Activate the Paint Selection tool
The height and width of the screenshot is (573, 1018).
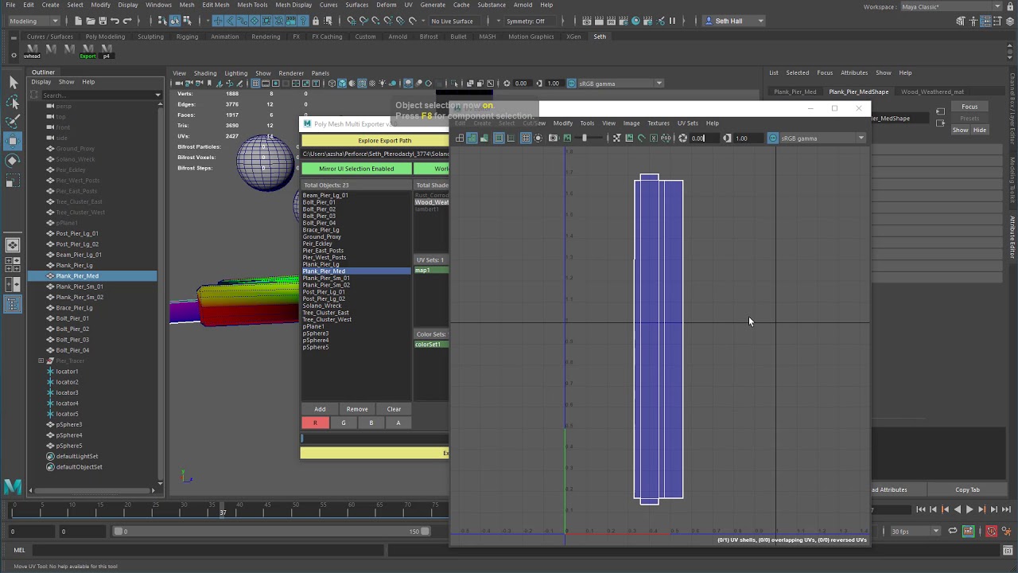(x=13, y=122)
